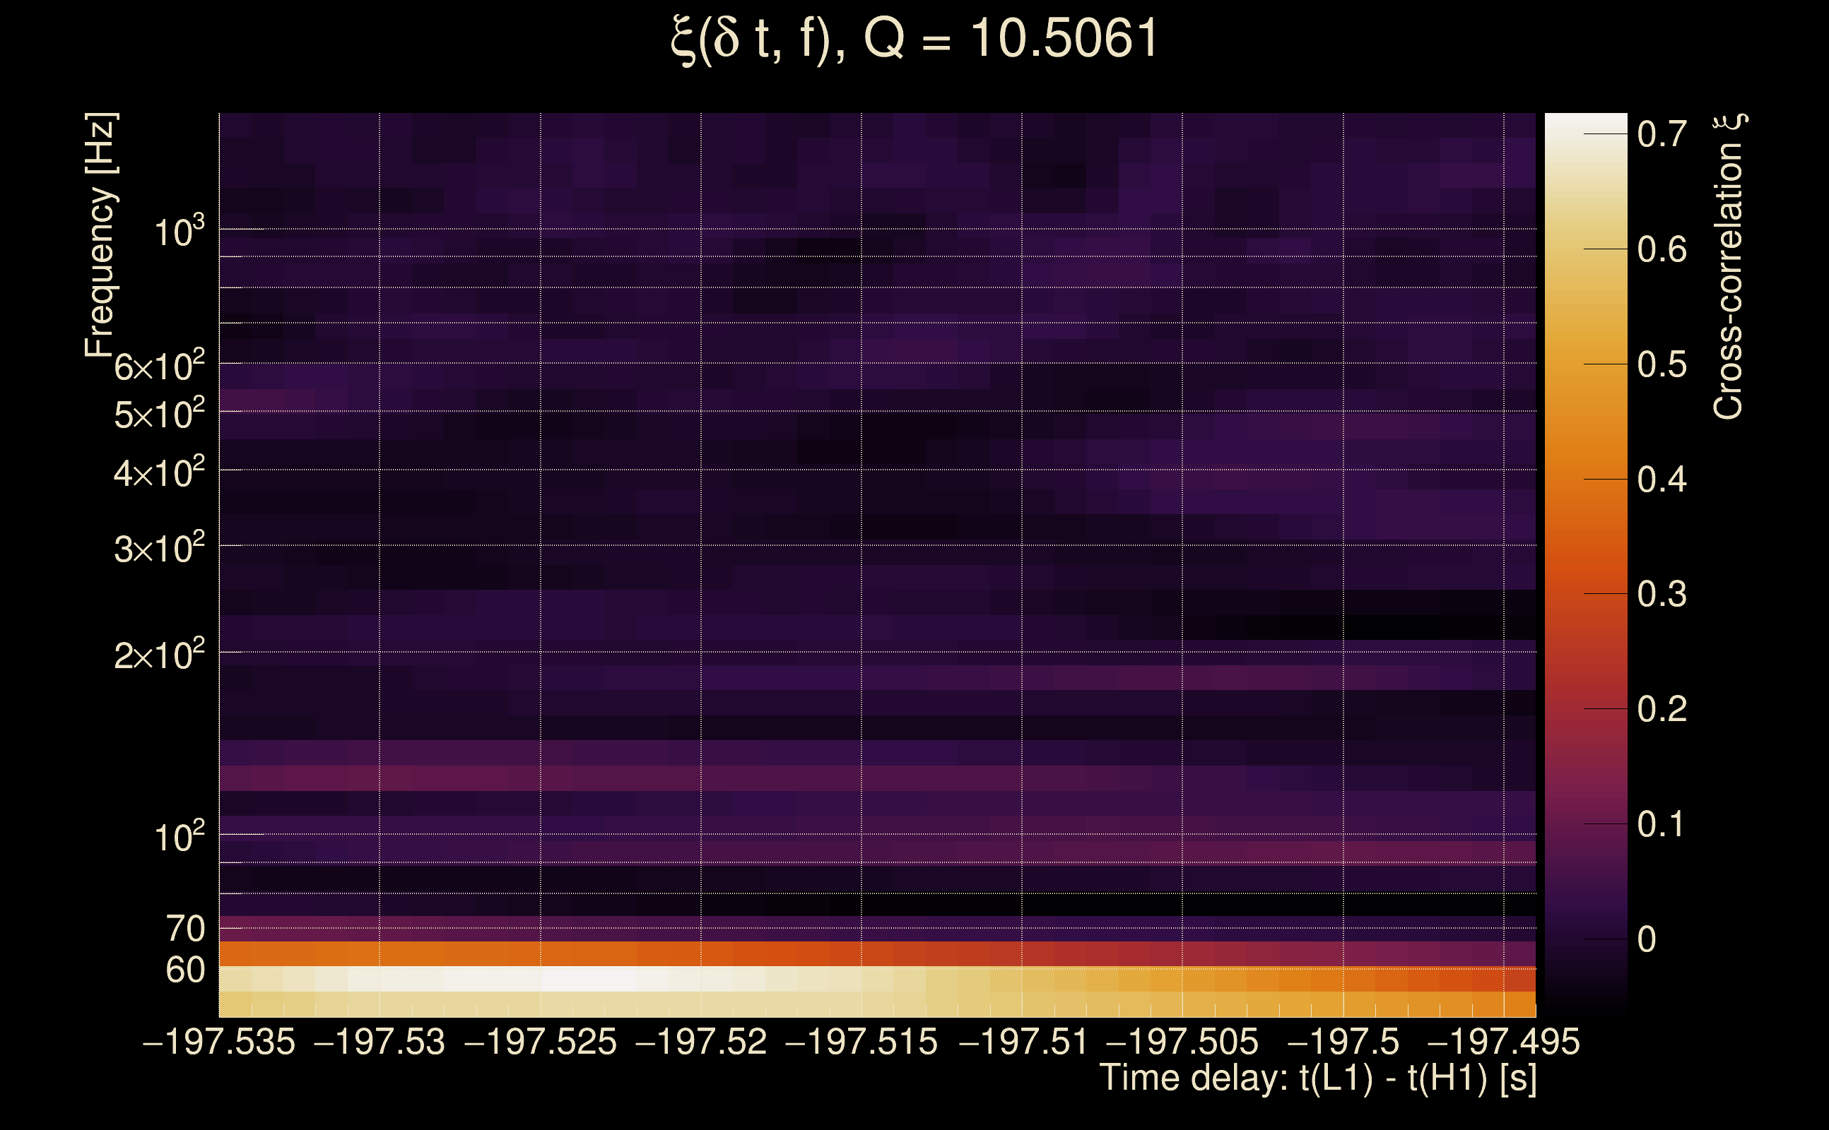Click the 10³ frequency tick label
This screenshot has width=1829, height=1130.
pyautogui.click(x=179, y=232)
